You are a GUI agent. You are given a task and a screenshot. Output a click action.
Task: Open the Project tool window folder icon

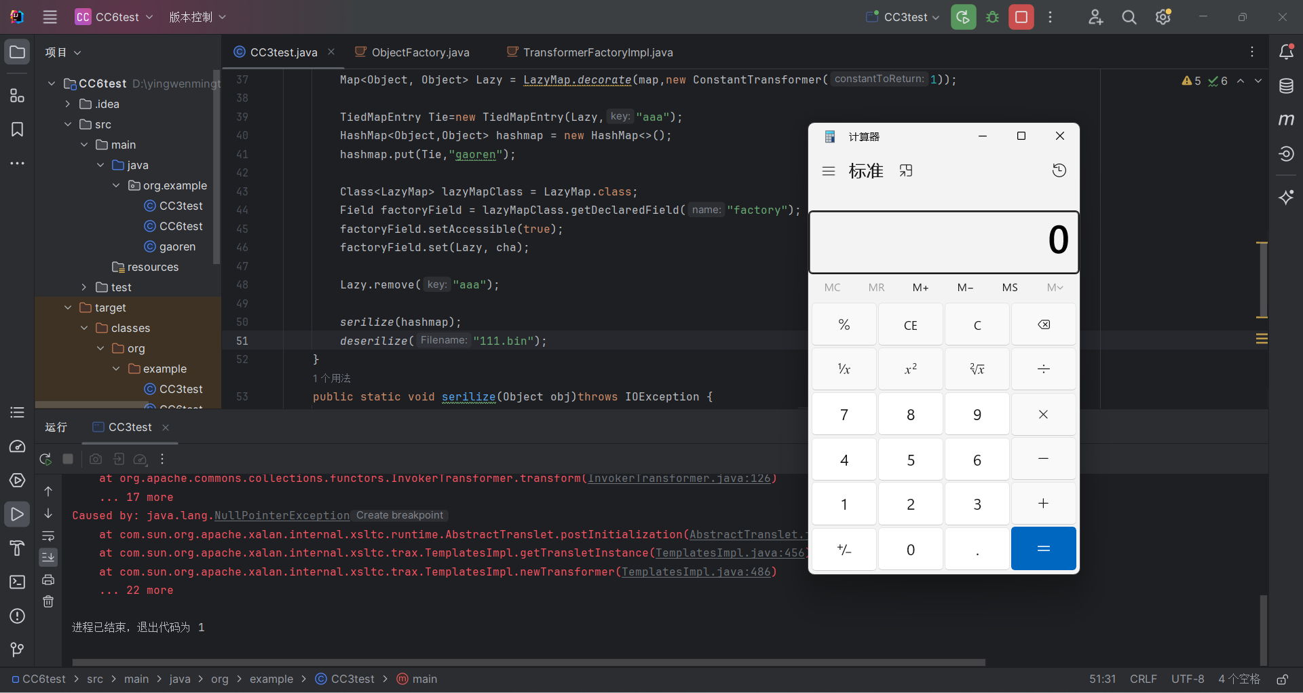tap(18, 52)
